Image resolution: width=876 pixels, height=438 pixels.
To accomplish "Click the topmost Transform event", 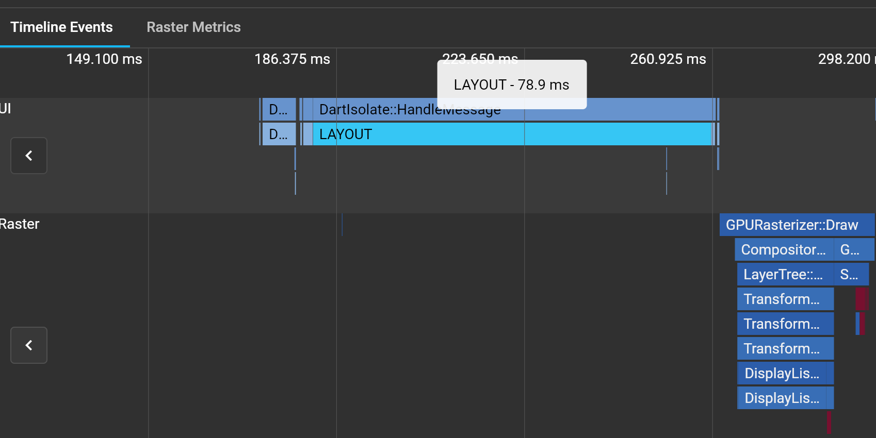I will click(x=785, y=299).
